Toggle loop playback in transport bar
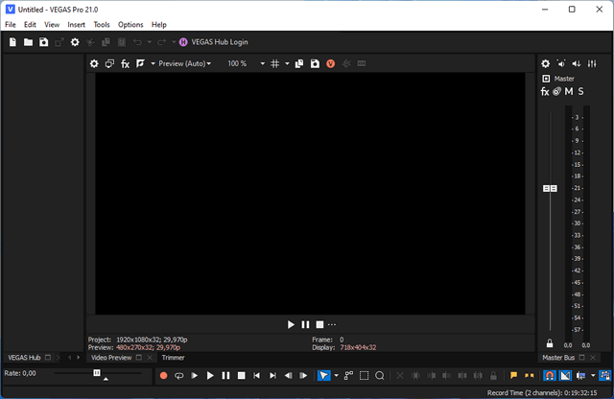 tap(178, 375)
